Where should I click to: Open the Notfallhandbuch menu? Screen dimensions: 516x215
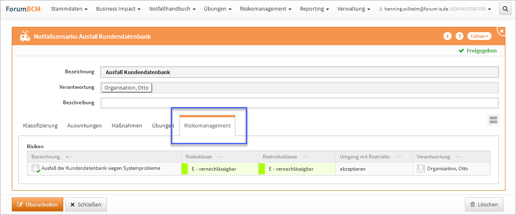point(172,9)
